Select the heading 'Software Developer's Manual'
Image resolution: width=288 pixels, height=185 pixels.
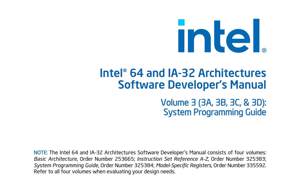(x=192, y=85)
